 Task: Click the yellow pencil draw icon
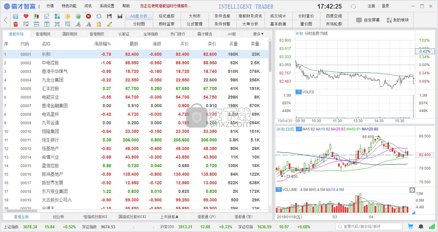coord(109,24)
